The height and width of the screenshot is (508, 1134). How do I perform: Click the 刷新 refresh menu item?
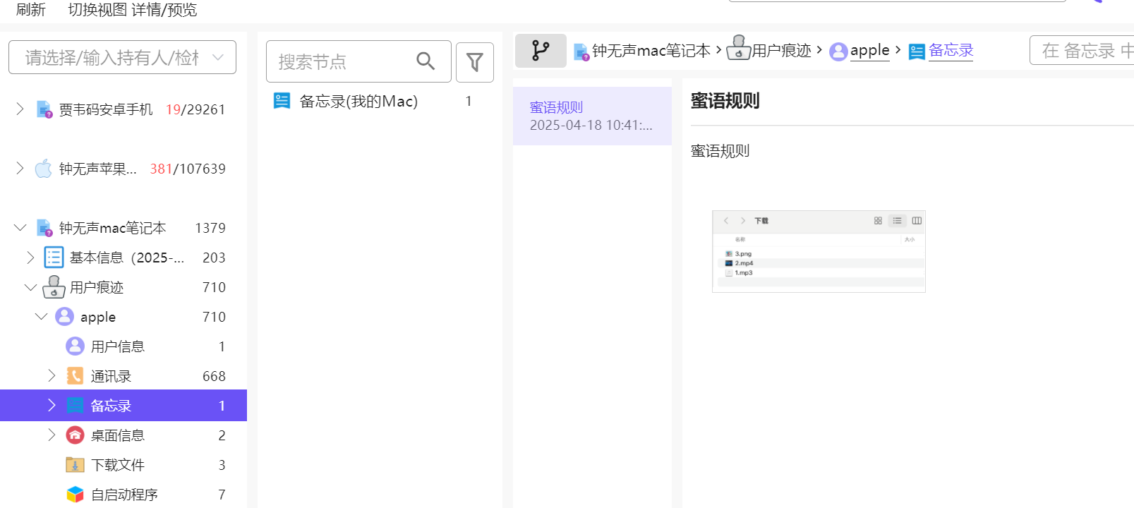[30, 10]
